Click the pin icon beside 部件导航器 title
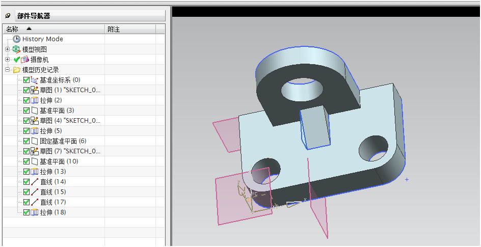This screenshot has width=481, height=247. coord(8,16)
